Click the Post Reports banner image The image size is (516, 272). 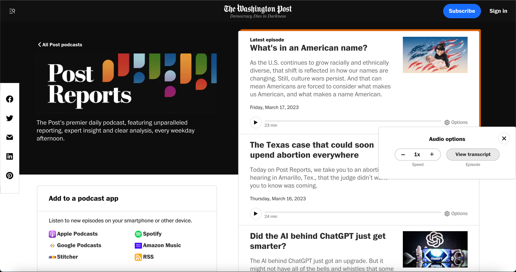point(127,83)
